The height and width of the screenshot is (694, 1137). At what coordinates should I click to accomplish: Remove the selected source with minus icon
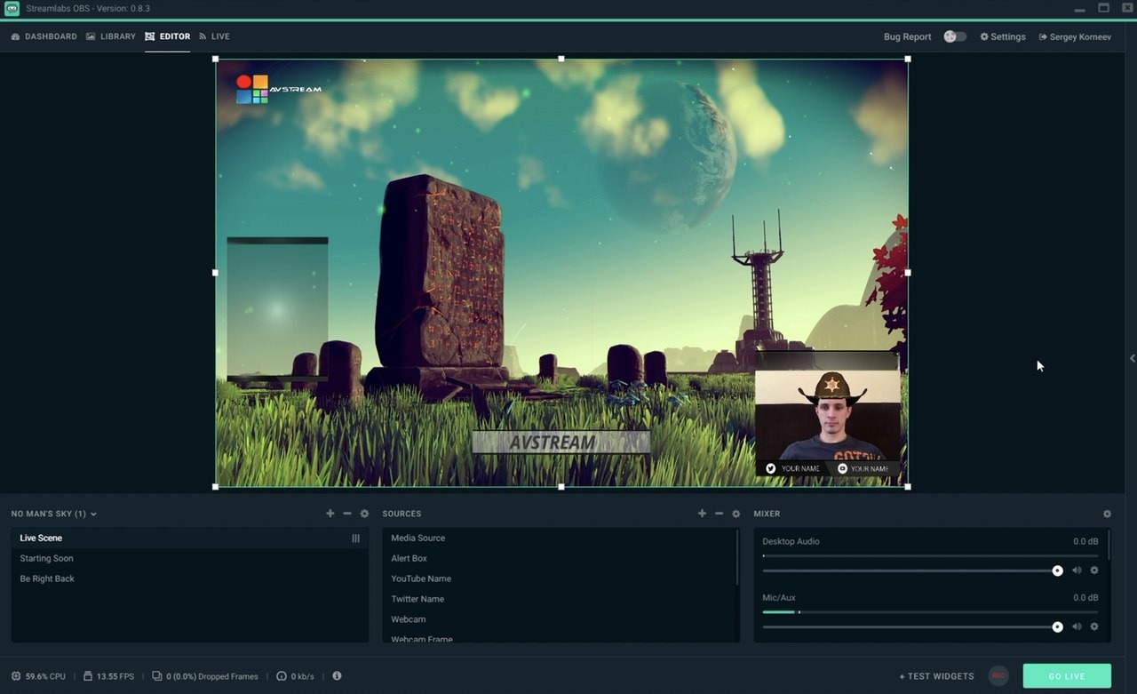719,514
